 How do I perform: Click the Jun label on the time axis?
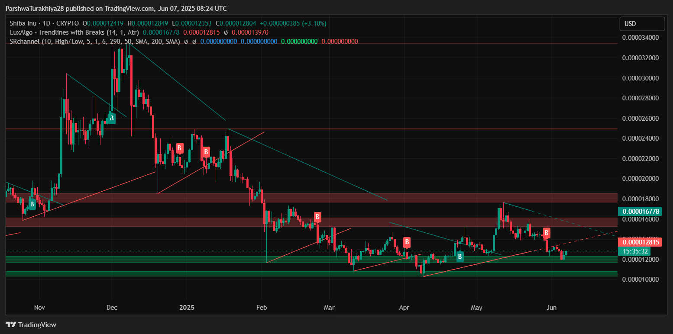(552, 308)
